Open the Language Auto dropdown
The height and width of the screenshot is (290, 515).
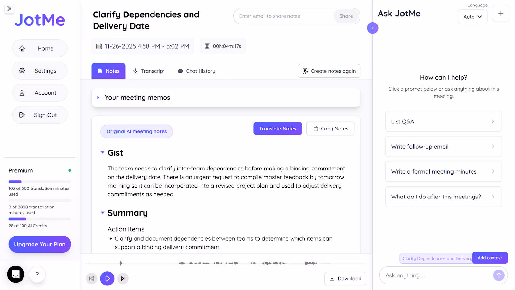tap(472, 17)
